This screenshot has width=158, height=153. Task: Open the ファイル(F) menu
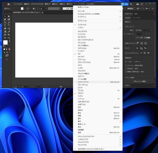[18, 4]
